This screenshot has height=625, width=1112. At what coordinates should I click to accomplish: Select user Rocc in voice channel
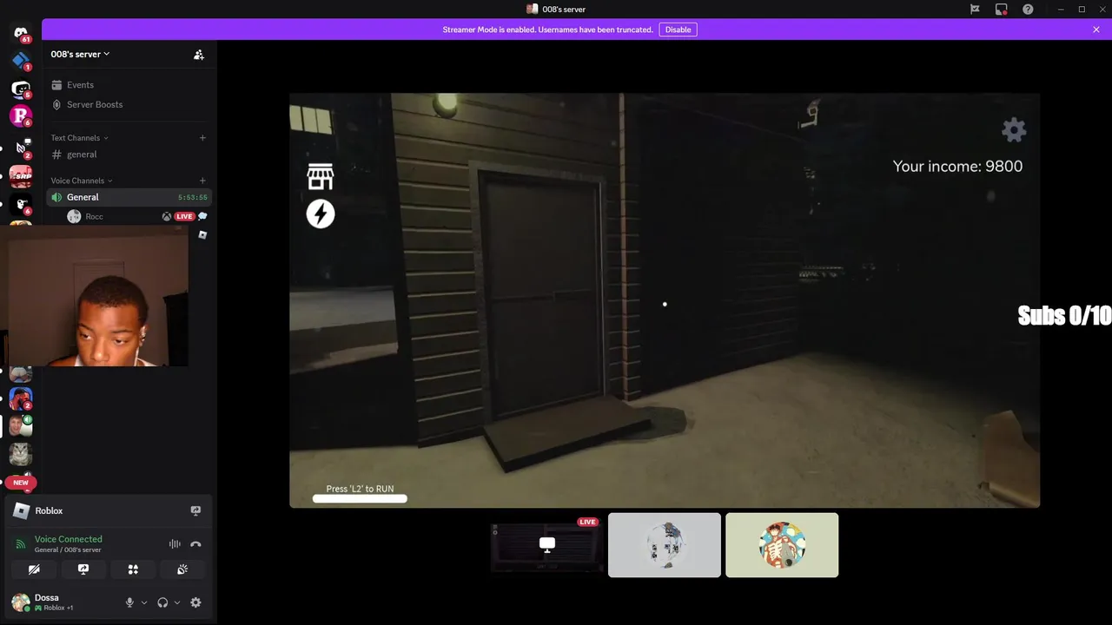click(94, 216)
